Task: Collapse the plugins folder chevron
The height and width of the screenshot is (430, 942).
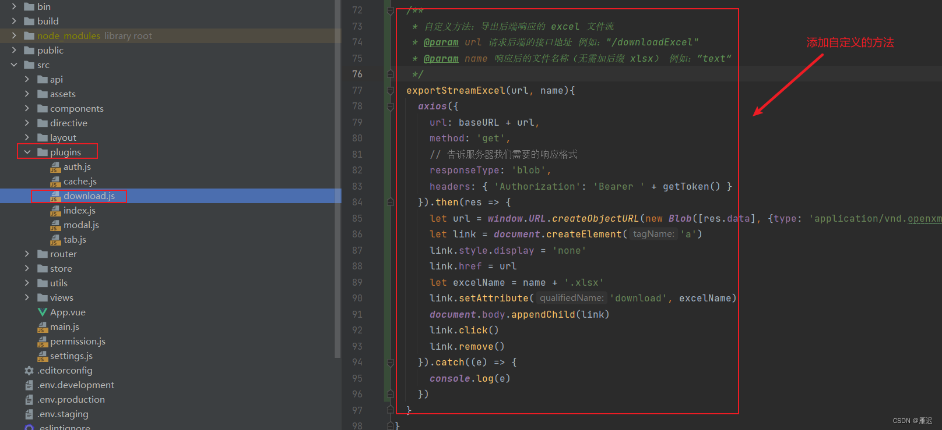Action: tap(27, 152)
